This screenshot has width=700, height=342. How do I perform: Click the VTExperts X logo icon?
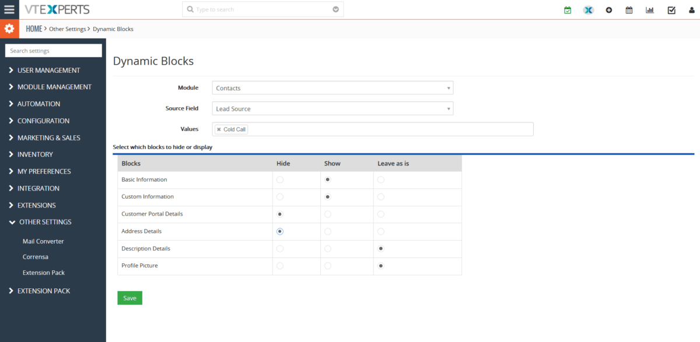pyautogui.click(x=588, y=10)
